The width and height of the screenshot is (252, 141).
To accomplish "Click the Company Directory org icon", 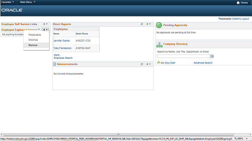I will click(159, 45).
